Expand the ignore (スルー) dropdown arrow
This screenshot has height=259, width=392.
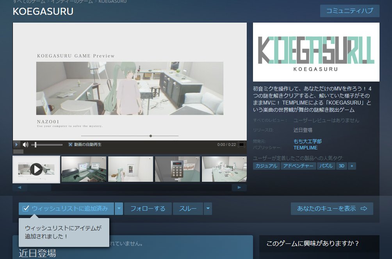tap(208, 209)
